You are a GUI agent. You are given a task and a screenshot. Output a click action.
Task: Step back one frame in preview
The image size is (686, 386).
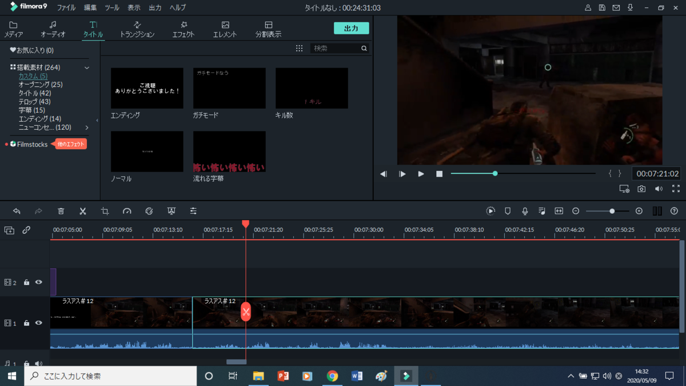point(384,174)
